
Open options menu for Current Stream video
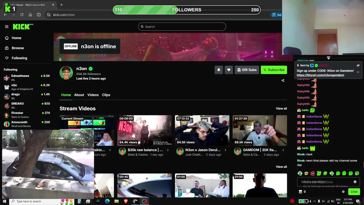110,150
